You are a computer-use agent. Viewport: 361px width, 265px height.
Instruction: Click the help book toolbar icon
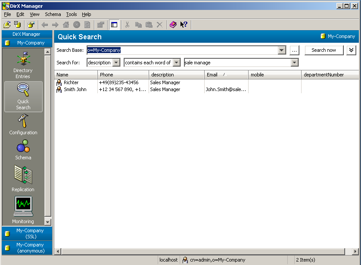(173, 25)
